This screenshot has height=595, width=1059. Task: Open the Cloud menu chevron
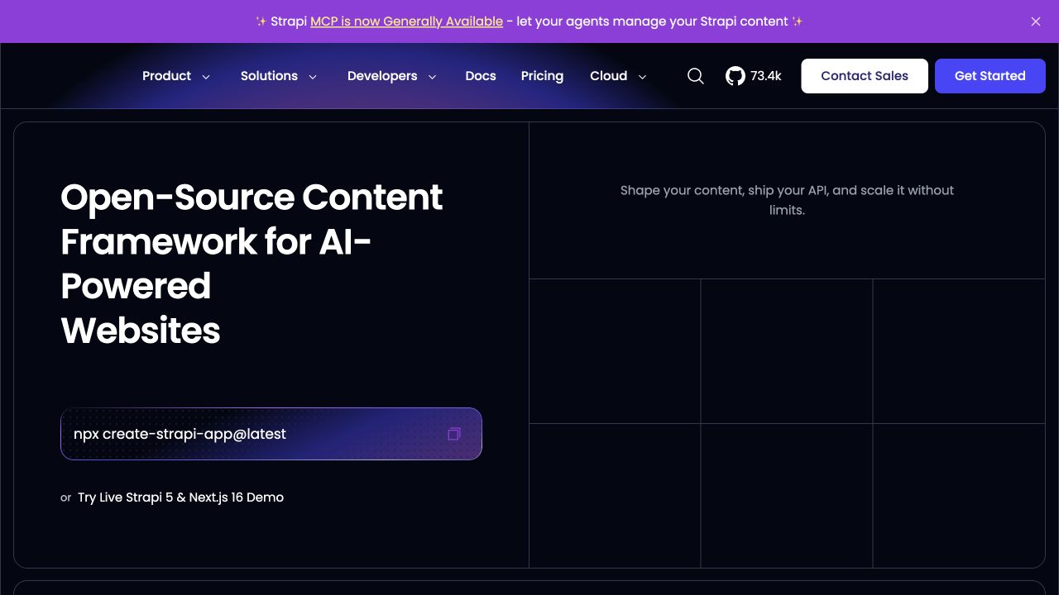click(x=642, y=77)
